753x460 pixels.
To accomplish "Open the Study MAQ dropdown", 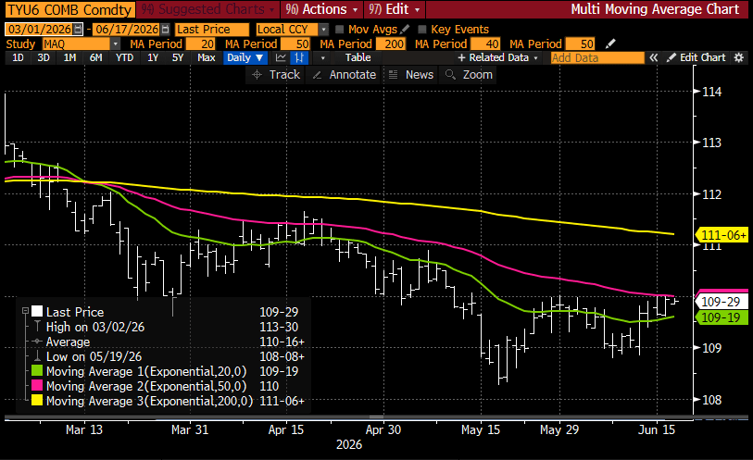I will tap(115, 44).
